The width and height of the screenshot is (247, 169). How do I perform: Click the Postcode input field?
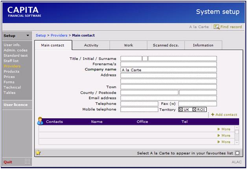click(x=198, y=93)
